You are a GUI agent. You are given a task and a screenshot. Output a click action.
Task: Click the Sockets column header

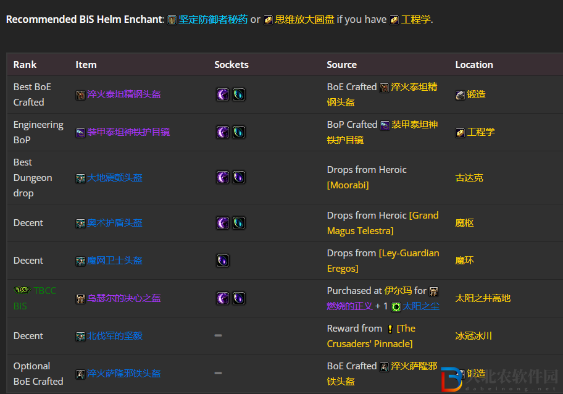coord(231,65)
